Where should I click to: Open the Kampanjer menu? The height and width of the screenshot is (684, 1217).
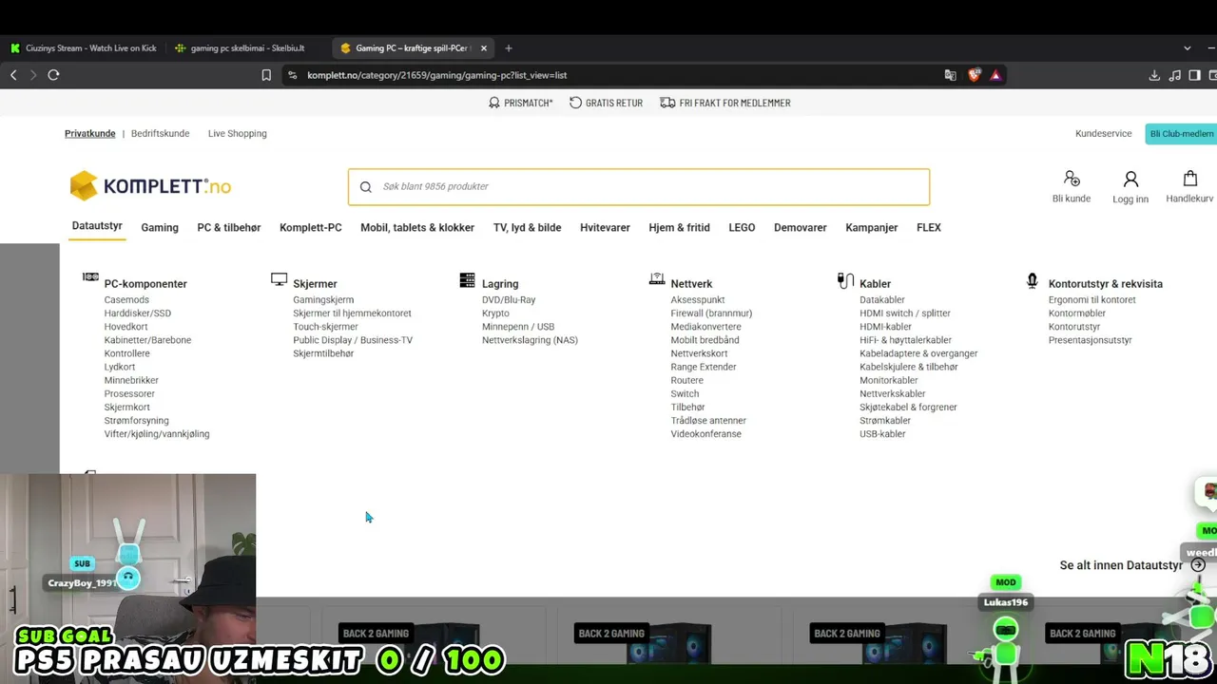pyautogui.click(x=872, y=228)
